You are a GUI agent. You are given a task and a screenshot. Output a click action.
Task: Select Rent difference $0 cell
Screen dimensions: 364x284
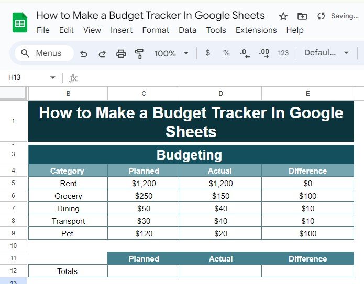307,183
